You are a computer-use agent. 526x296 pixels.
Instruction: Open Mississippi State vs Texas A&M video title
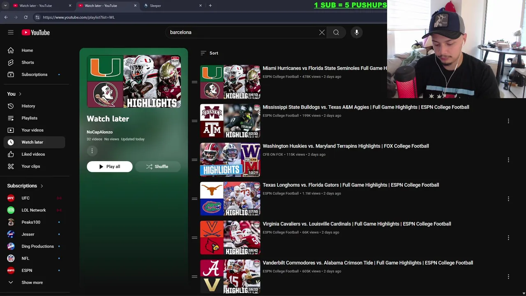tap(366, 107)
